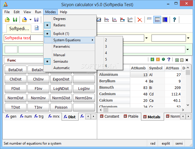Expand the System Equations submenu
The height and width of the screenshot is (149, 195).
point(69,40)
